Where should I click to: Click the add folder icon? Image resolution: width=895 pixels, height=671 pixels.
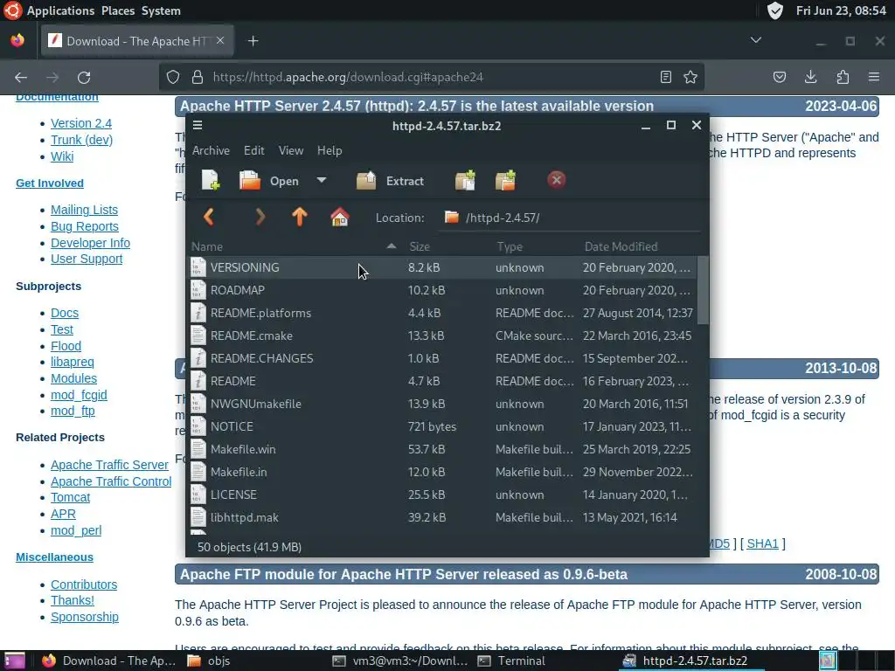(505, 180)
